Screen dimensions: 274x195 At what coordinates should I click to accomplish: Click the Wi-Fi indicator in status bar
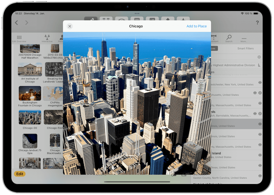tap(242, 13)
